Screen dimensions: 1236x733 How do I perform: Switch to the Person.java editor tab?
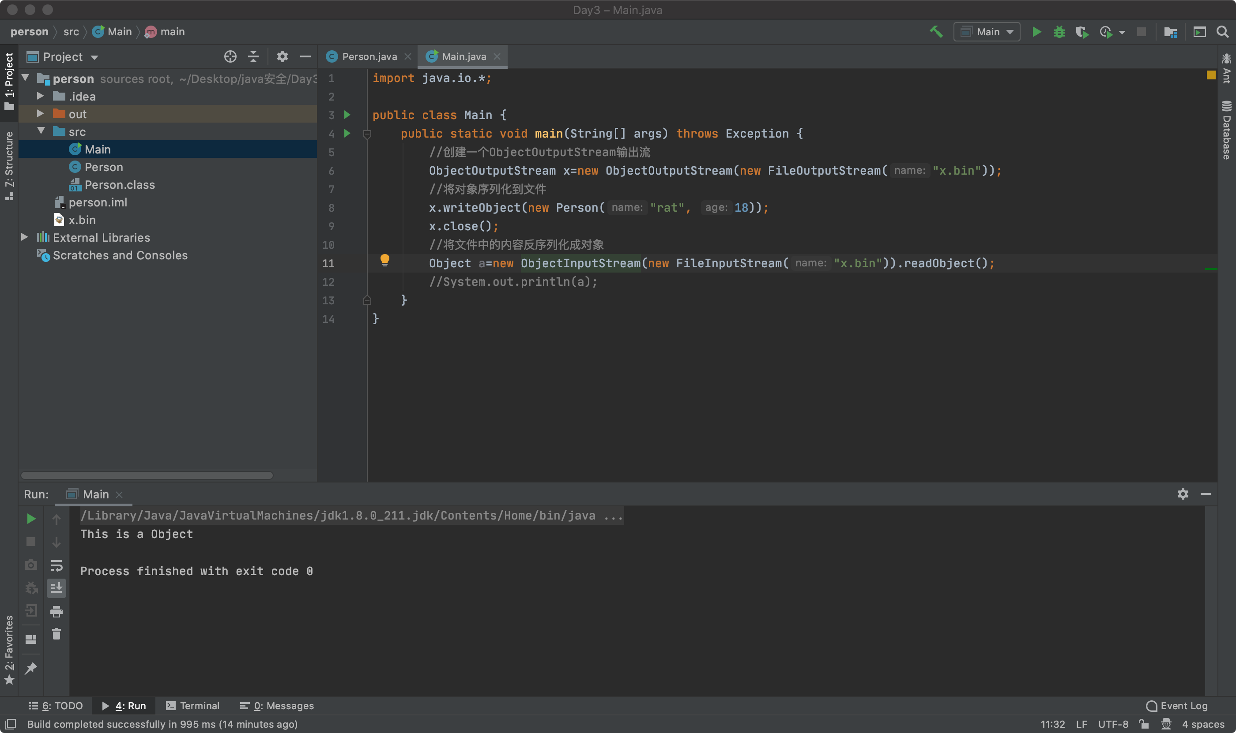click(369, 57)
